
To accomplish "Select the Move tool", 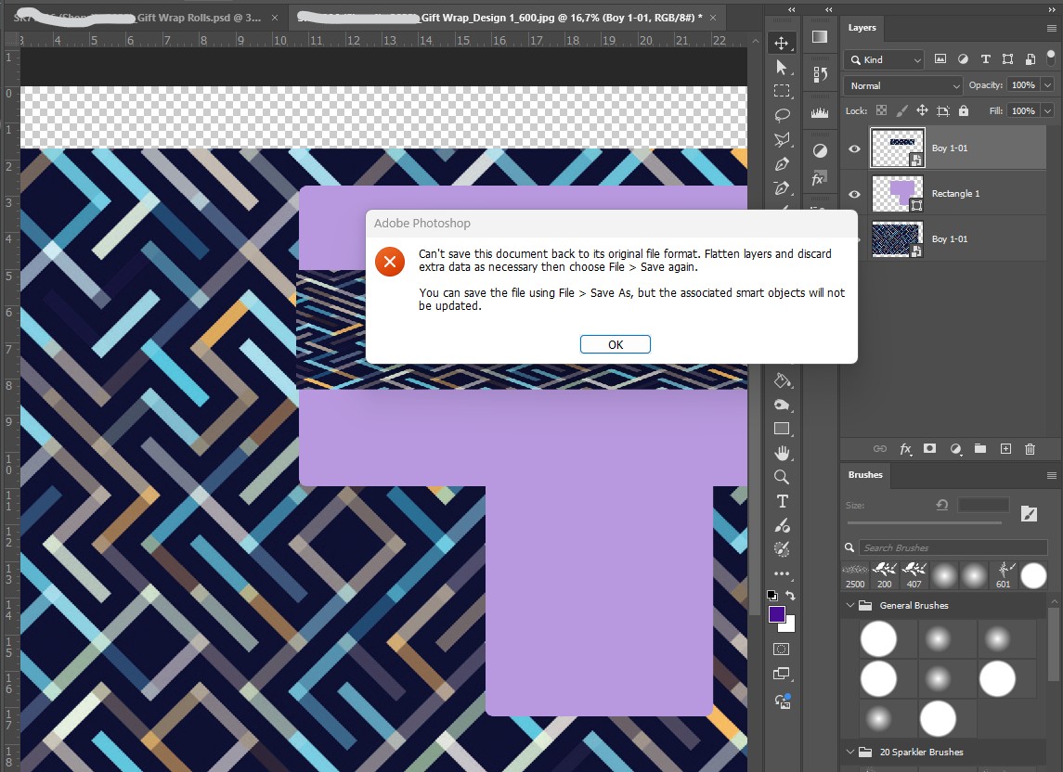I will click(782, 42).
